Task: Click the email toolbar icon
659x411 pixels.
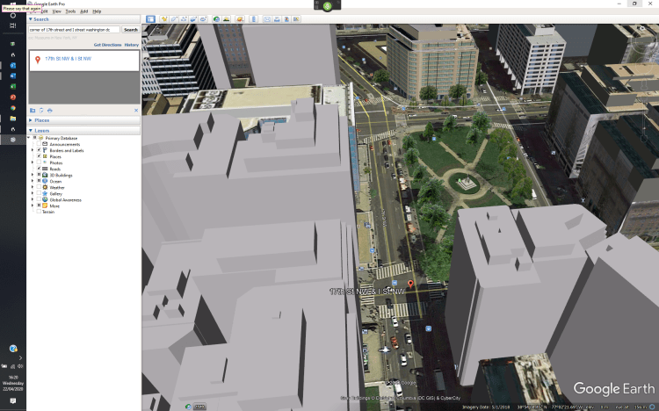Action: click(267, 18)
